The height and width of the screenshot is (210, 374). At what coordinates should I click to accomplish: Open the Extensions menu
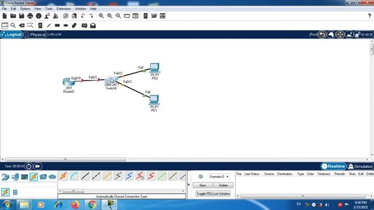[x=64, y=9]
